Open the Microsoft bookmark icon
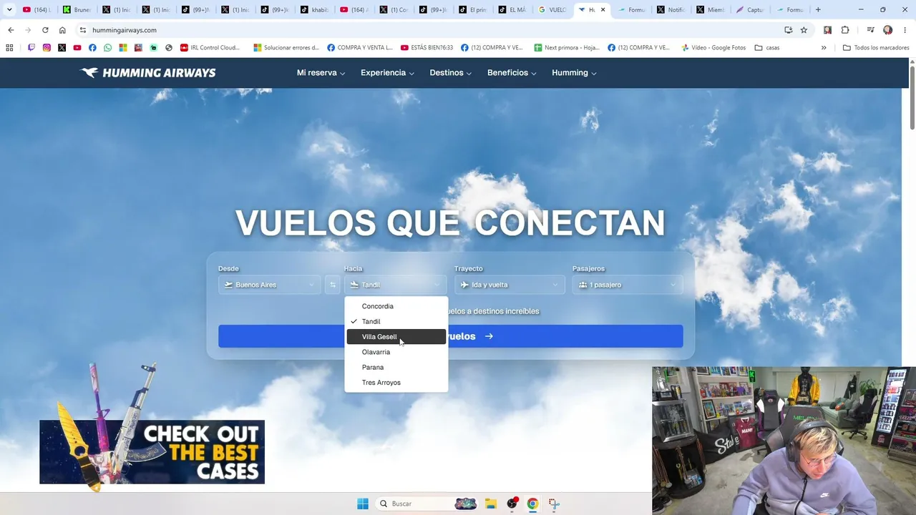916x515 pixels. click(x=123, y=48)
